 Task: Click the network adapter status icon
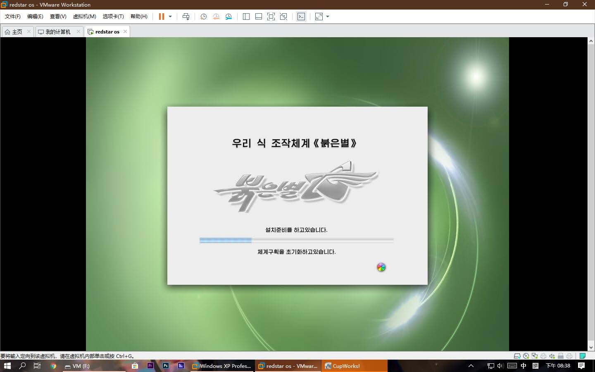pyautogui.click(x=535, y=356)
